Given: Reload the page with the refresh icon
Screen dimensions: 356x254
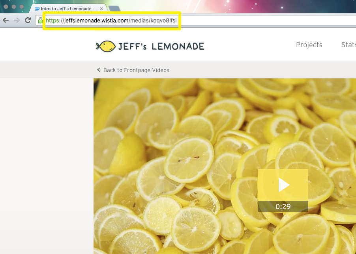Looking at the screenshot, I should pos(28,20).
